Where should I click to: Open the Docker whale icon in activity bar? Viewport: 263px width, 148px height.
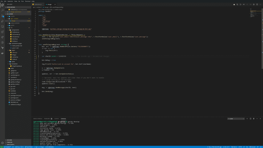coord(2,53)
